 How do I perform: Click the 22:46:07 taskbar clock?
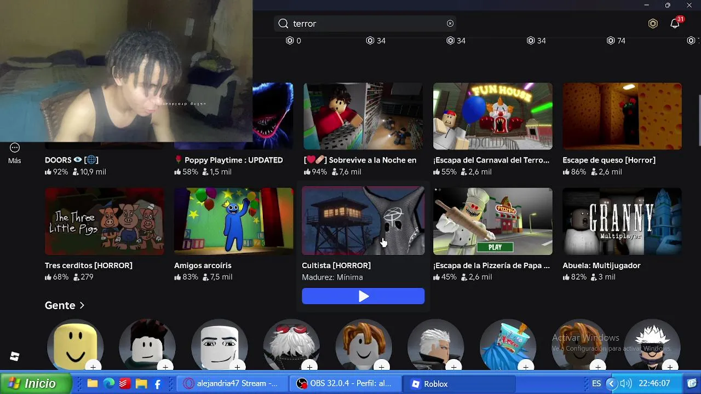coord(654,384)
